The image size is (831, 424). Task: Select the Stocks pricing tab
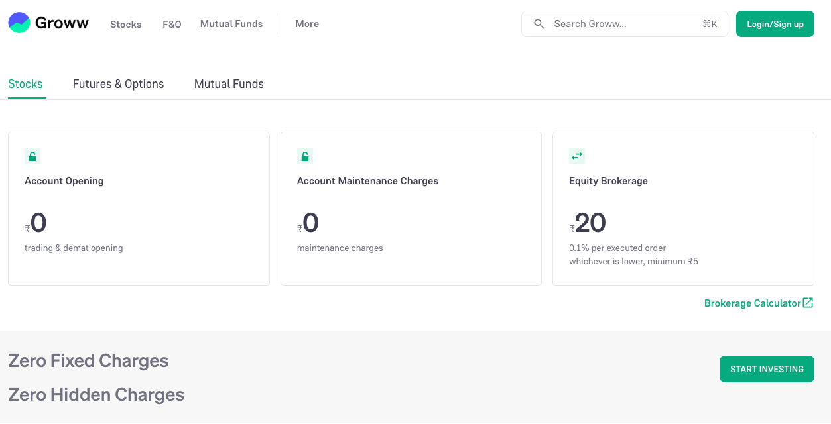(25, 84)
